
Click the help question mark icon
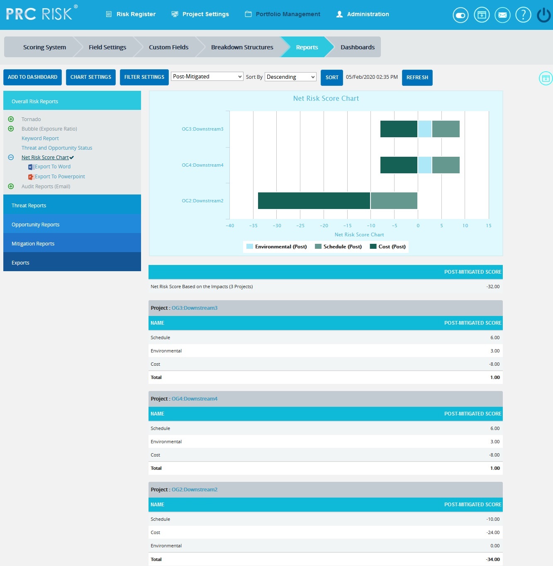click(x=523, y=15)
